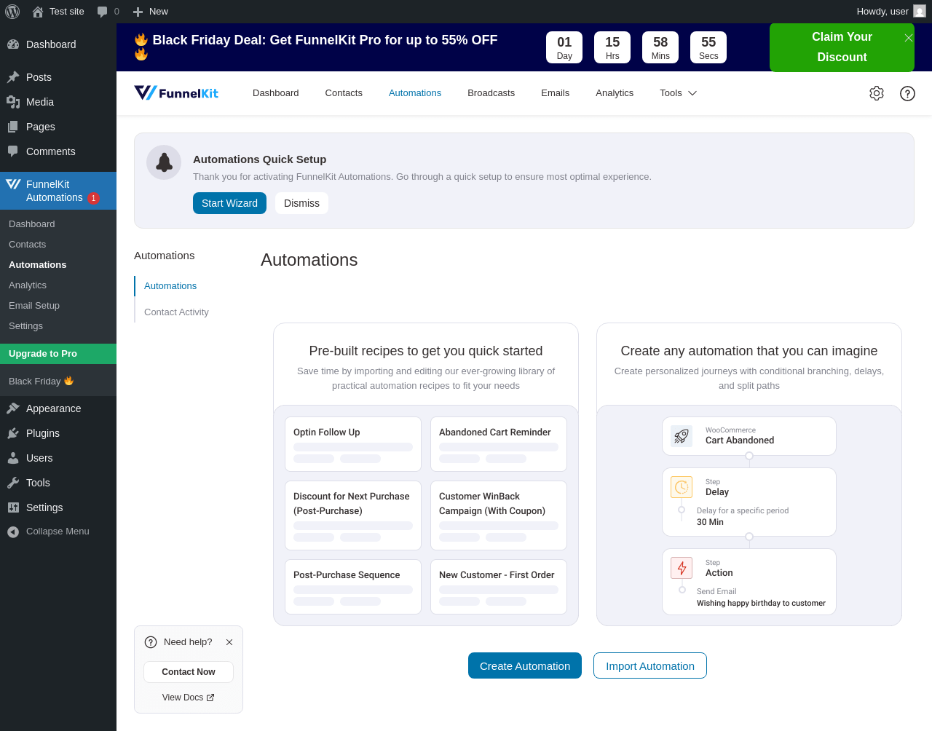The width and height of the screenshot is (932, 731).
Task: Click the Dashboard gauge icon in sidebar
Action: click(13, 44)
